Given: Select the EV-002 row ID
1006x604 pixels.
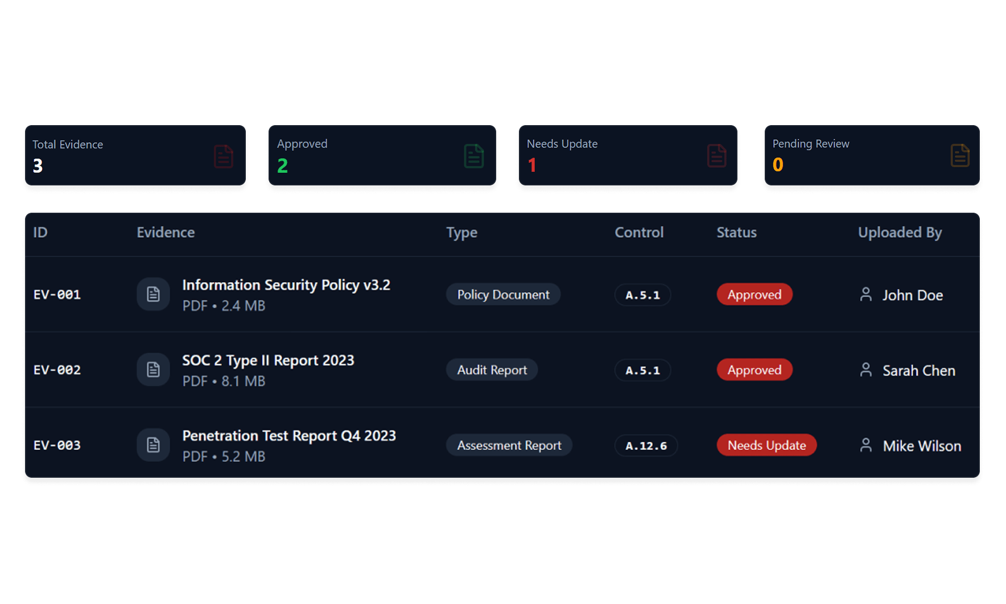Looking at the screenshot, I should pos(57,370).
